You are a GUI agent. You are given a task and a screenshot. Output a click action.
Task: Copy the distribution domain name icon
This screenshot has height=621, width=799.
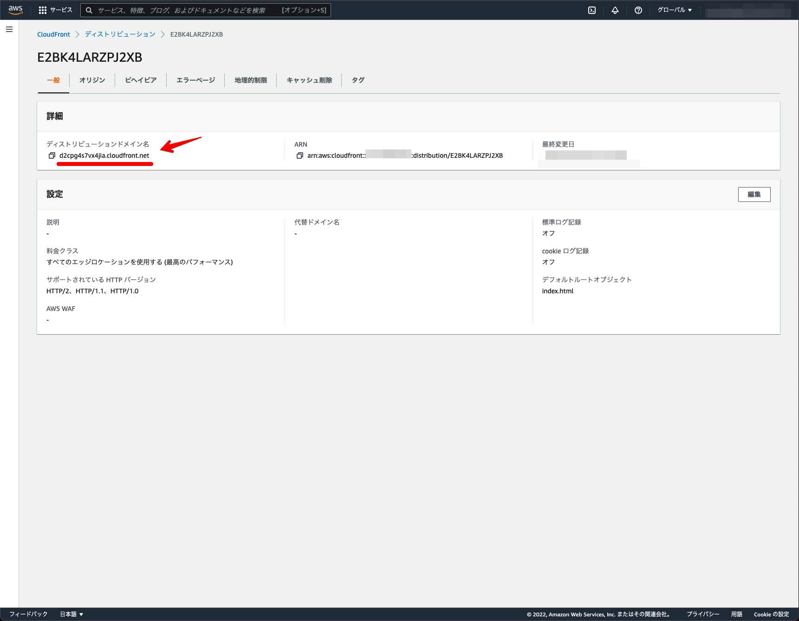click(52, 155)
